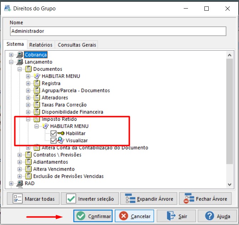Expand the Exclusão de Previsões Vencidas node
This screenshot has width=239, height=225.
[x=20, y=176]
